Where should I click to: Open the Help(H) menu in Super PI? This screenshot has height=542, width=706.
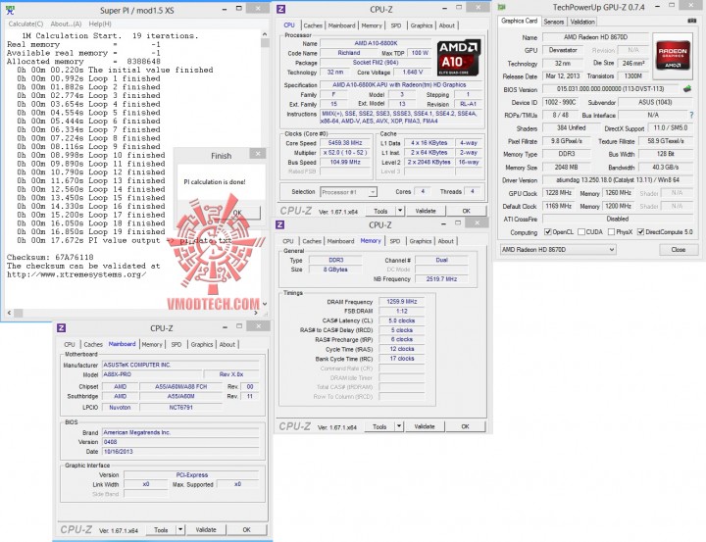100,24
